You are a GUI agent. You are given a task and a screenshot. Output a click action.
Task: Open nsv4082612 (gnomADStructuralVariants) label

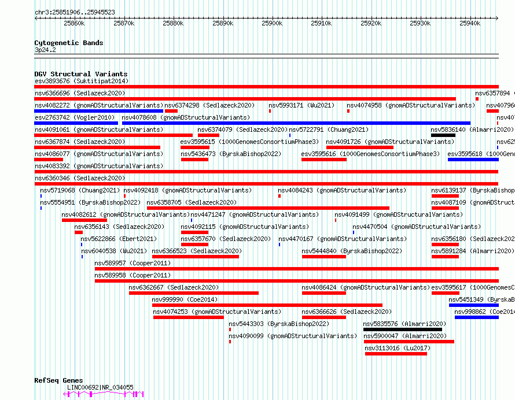pyautogui.click(x=126, y=214)
